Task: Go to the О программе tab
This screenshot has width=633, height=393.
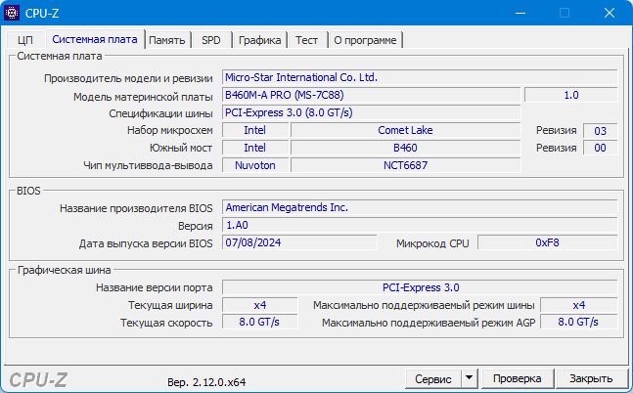Action: [365, 40]
